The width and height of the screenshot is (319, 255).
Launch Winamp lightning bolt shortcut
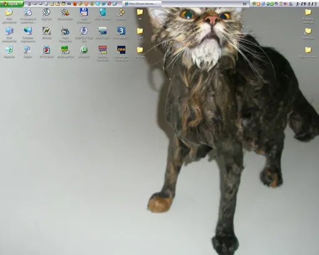click(47, 31)
